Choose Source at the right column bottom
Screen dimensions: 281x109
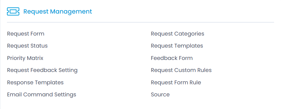coord(160,95)
